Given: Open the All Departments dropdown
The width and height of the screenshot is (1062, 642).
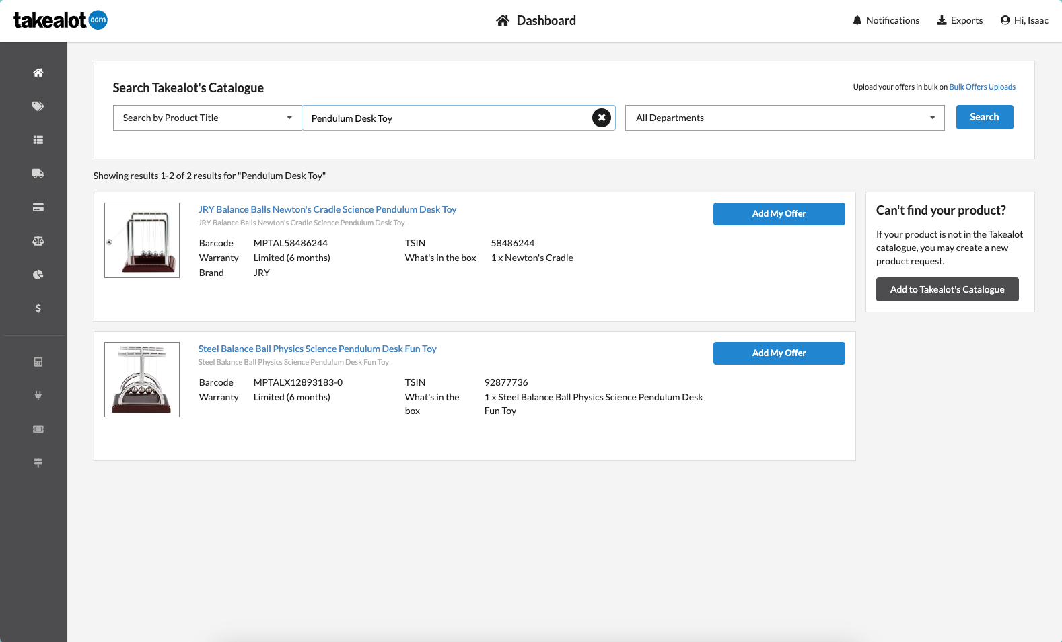Looking at the screenshot, I should (x=784, y=118).
